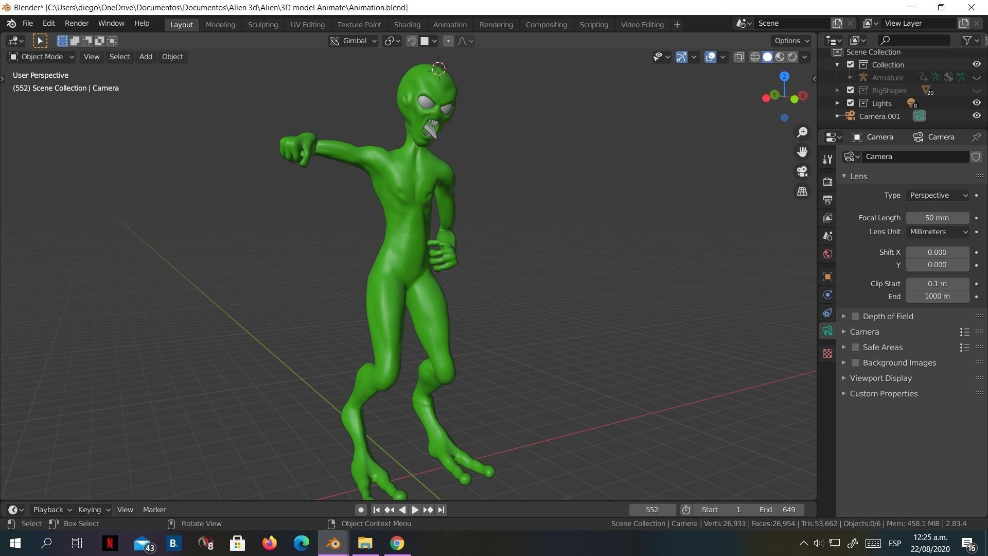Open Firefox from the Windows taskbar

[x=269, y=543]
